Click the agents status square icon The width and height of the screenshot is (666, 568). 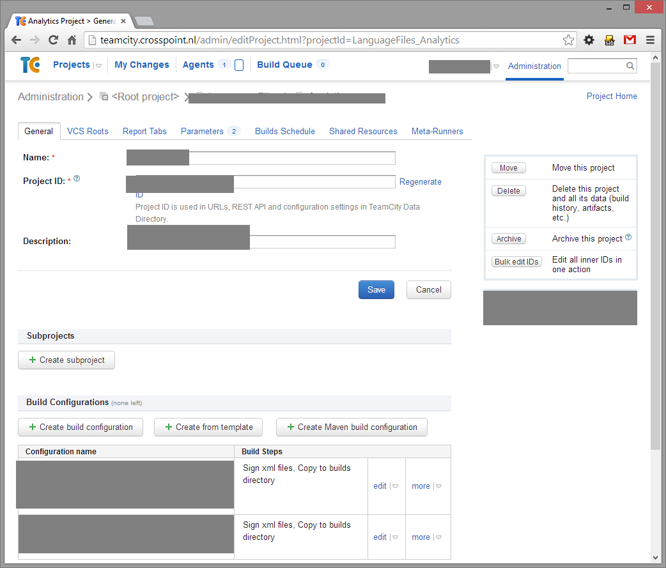239,65
